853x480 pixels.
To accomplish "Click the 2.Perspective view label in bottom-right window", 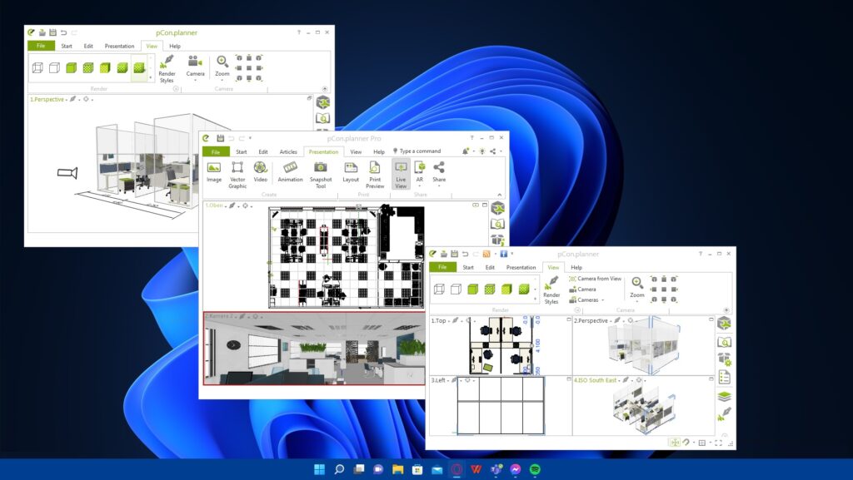I will click(591, 320).
